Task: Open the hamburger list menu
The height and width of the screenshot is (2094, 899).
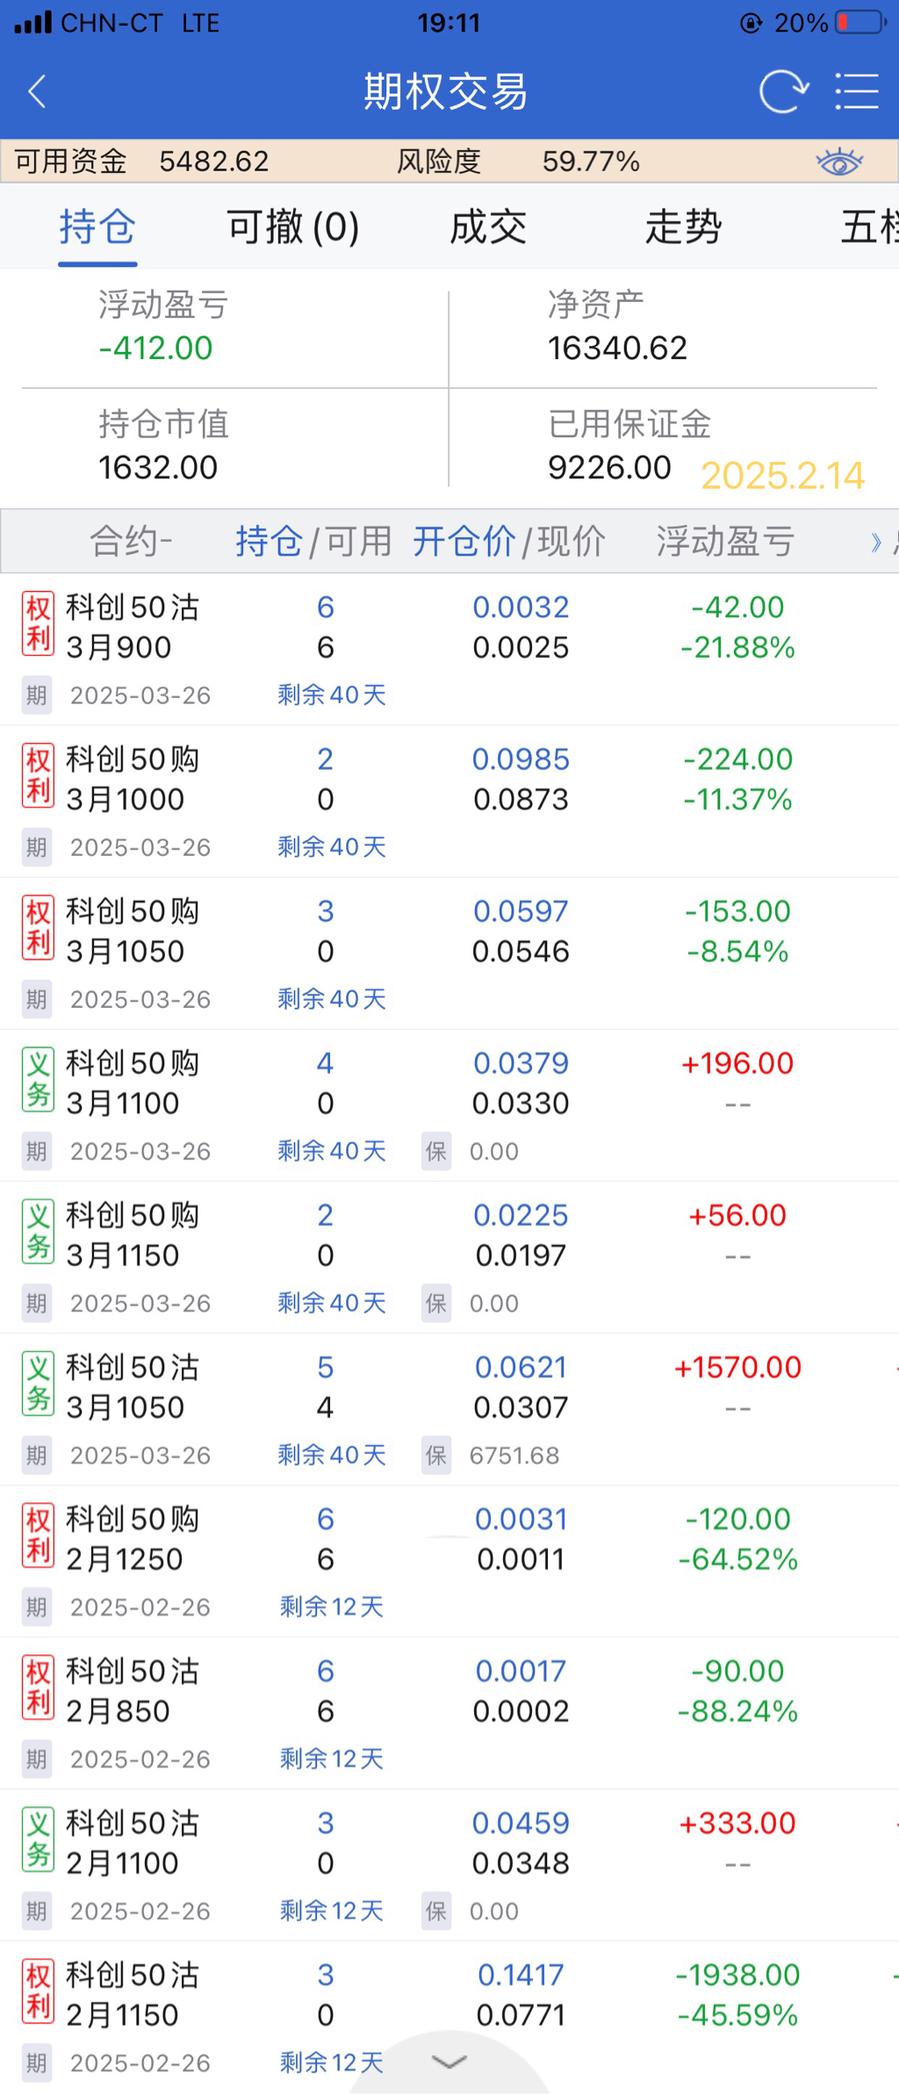Action: 856,91
